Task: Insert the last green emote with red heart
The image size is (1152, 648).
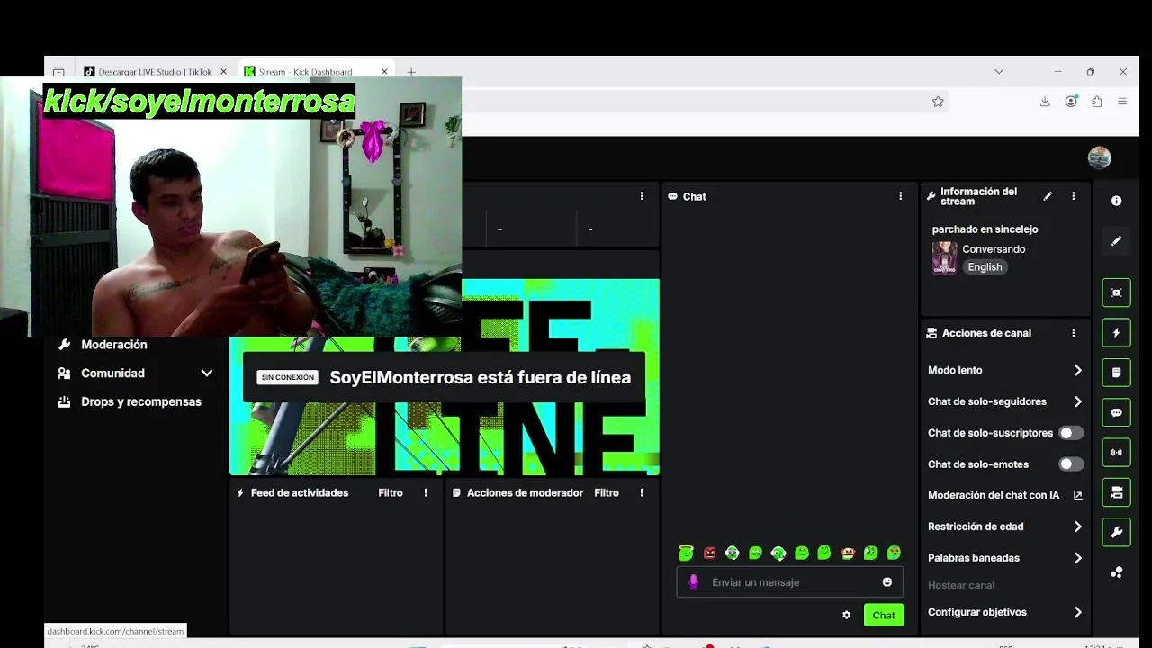Action: point(894,553)
